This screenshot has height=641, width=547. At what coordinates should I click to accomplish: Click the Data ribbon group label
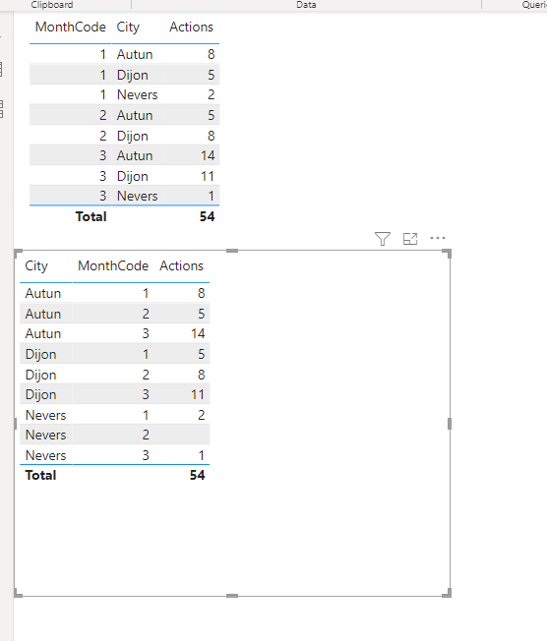point(306,5)
